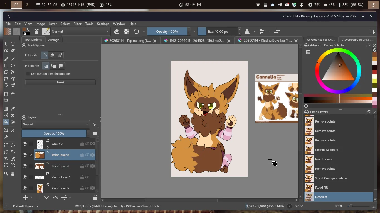Enable Use custom blending options

click(28, 74)
